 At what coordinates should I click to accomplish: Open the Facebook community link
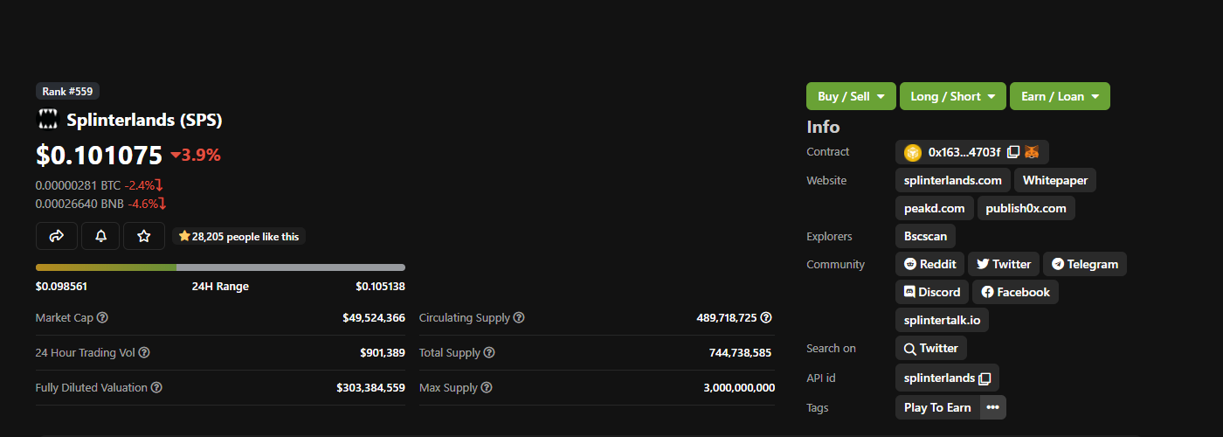point(1016,292)
